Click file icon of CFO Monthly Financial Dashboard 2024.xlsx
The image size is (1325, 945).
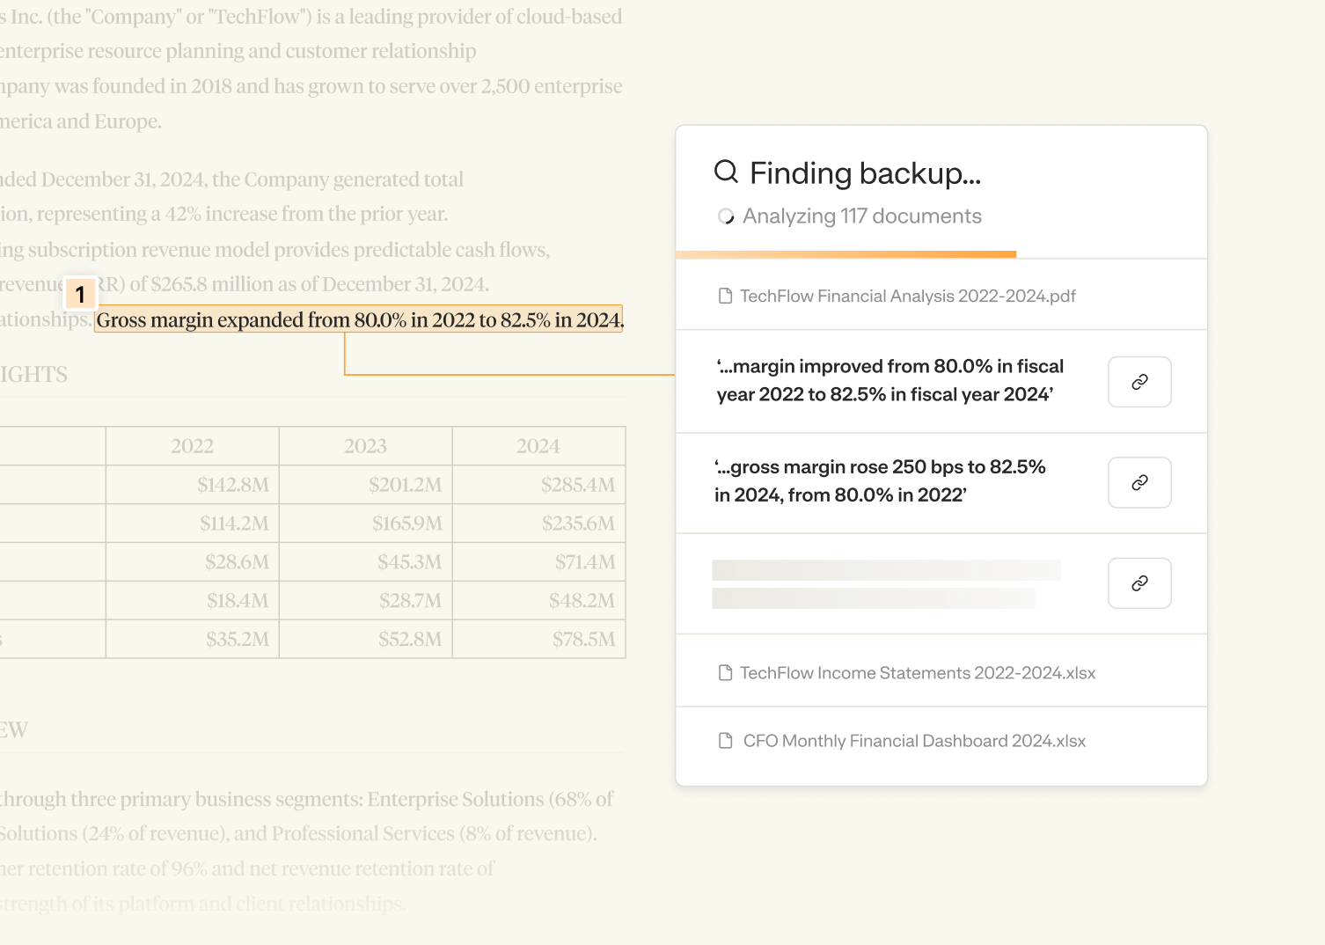click(726, 741)
